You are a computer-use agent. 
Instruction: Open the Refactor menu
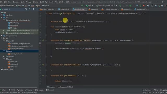pos(35,2)
